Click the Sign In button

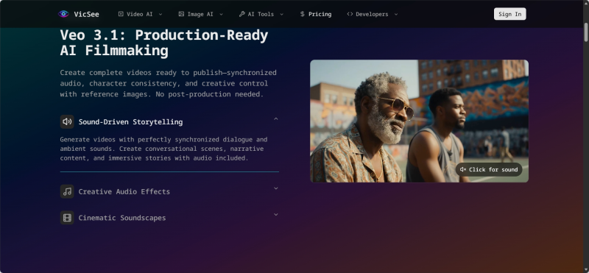pyautogui.click(x=509, y=14)
